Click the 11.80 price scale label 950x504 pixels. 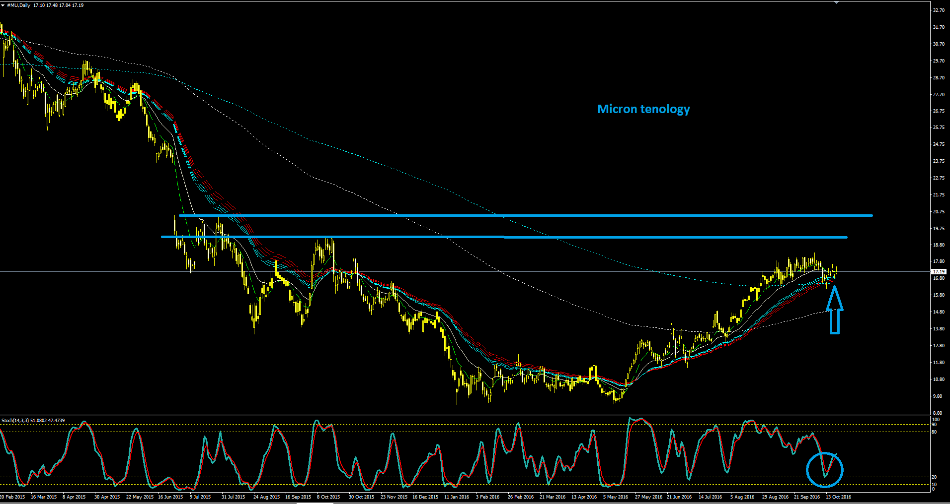(939, 363)
